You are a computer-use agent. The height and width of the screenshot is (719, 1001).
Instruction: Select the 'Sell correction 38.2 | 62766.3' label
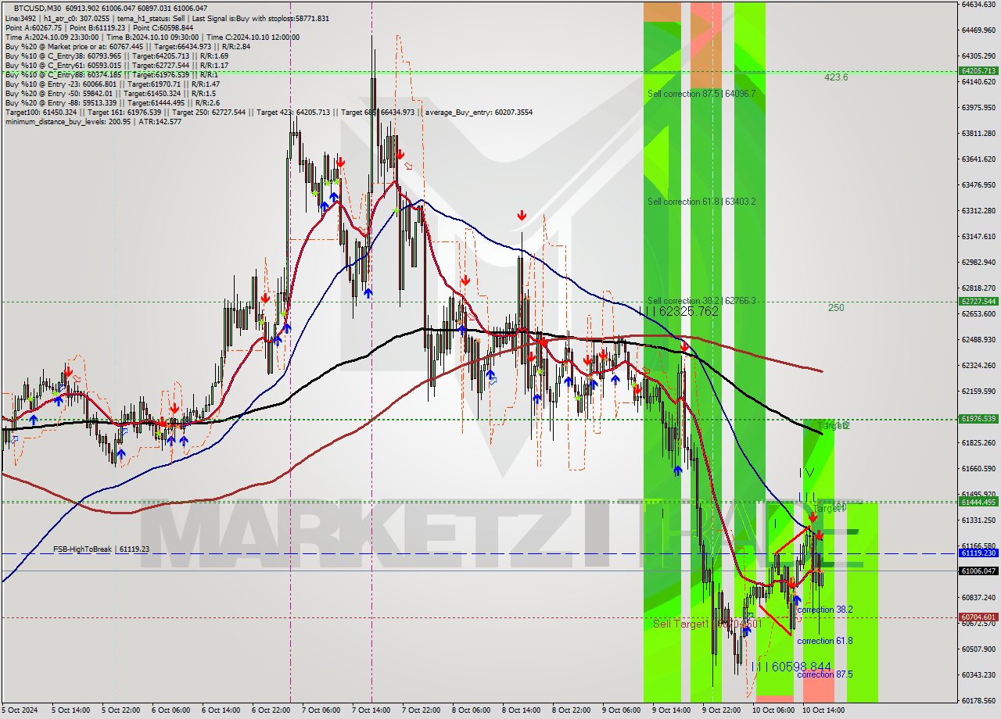click(701, 301)
